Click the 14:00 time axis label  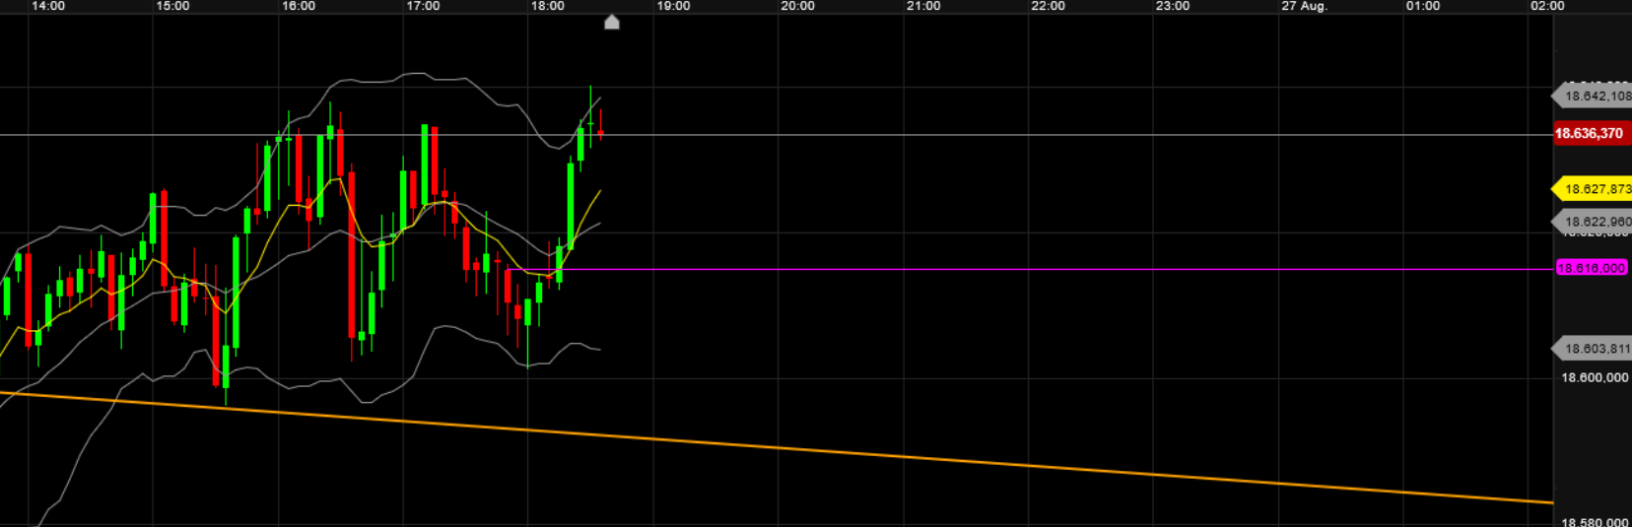48,6
